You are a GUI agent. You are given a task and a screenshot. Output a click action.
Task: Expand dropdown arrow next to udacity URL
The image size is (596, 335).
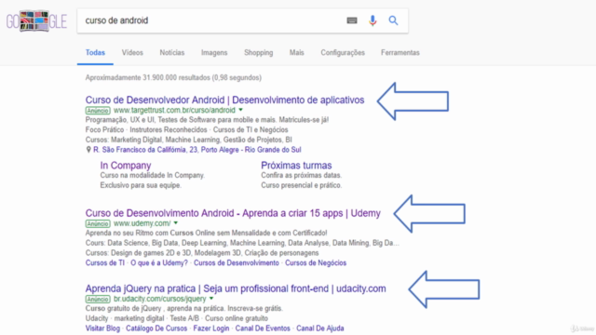[211, 298]
